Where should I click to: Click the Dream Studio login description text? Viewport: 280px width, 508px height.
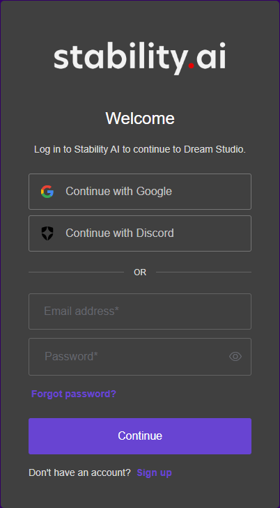tap(140, 150)
